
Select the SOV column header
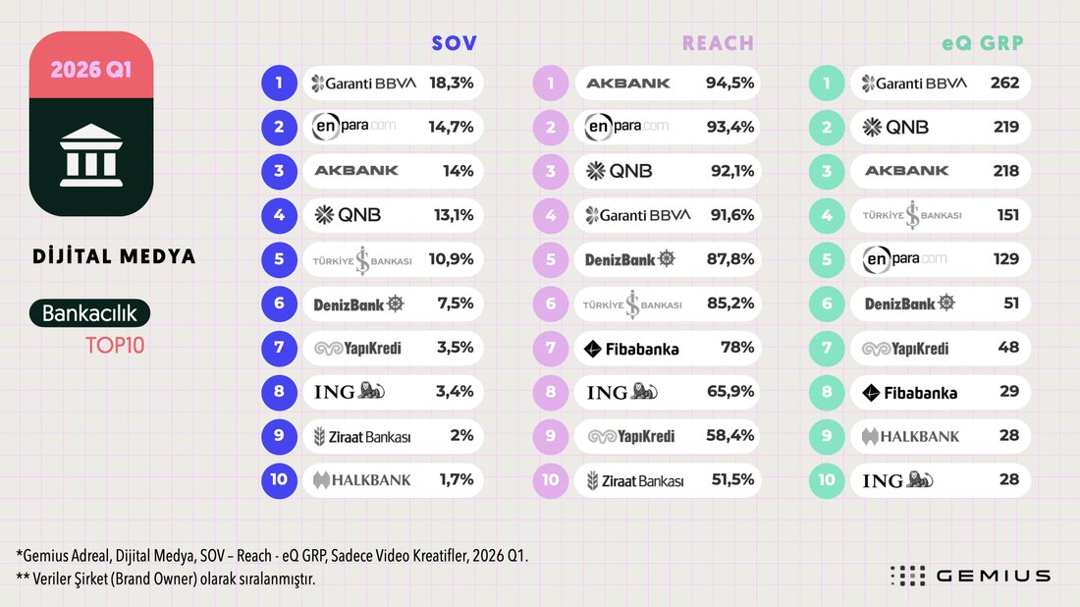coord(454,43)
